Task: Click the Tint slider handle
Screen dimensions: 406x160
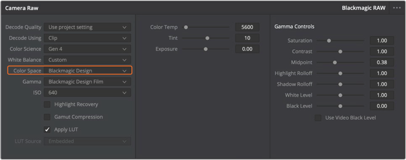Action: click(x=207, y=38)
